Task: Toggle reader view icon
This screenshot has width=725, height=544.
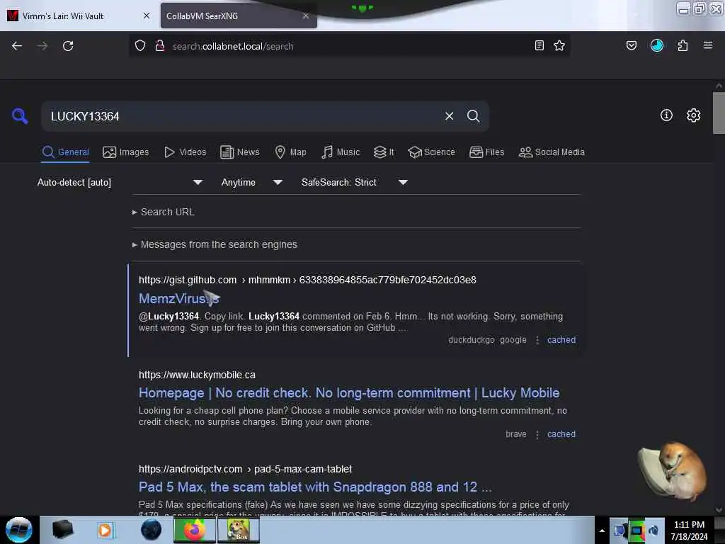Action: point(539,45)
